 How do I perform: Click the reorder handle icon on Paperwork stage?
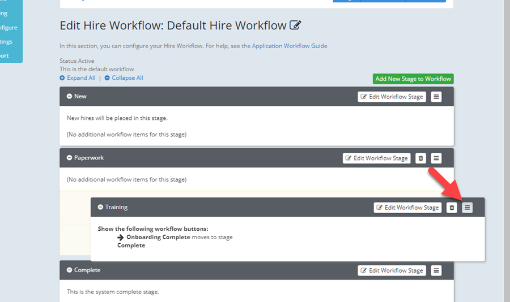tap(436, 158)
